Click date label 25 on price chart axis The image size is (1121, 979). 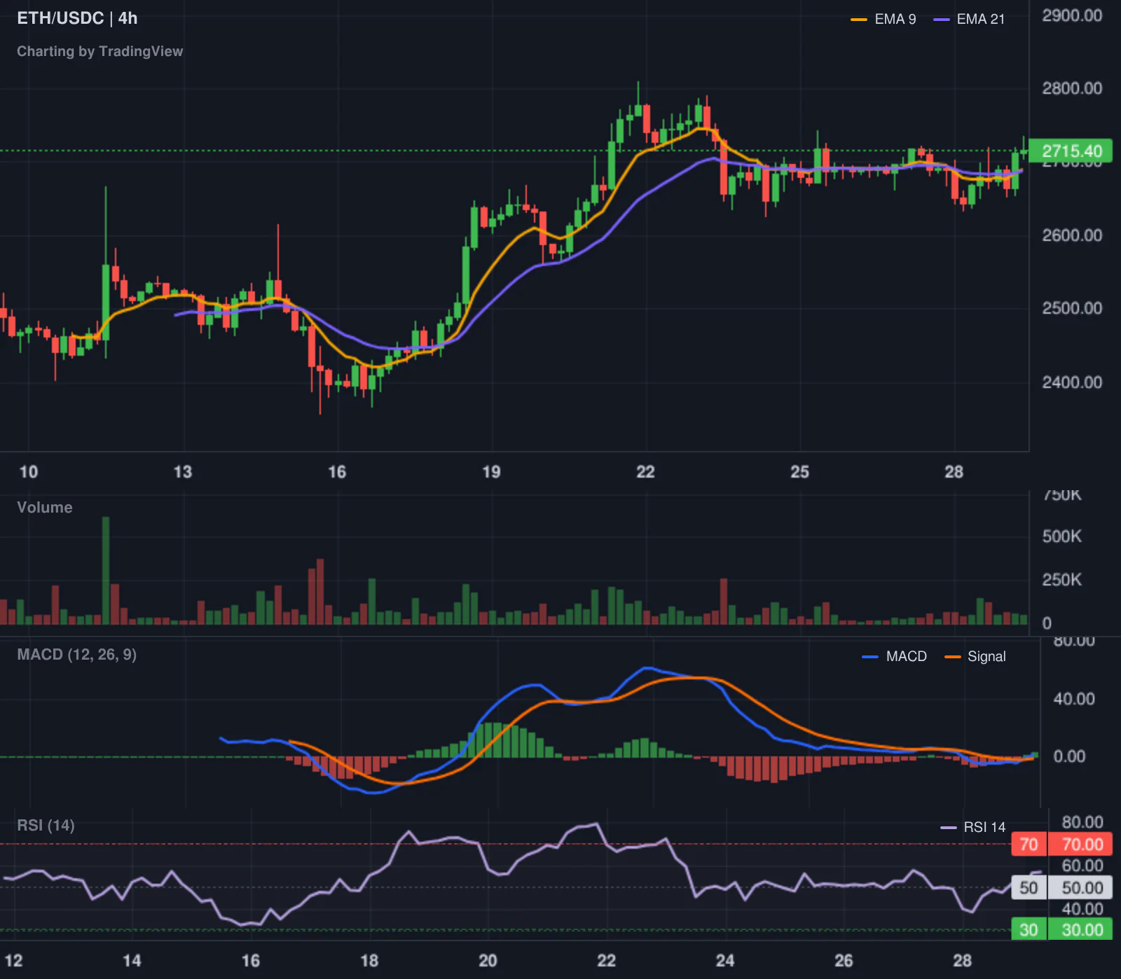800,472
